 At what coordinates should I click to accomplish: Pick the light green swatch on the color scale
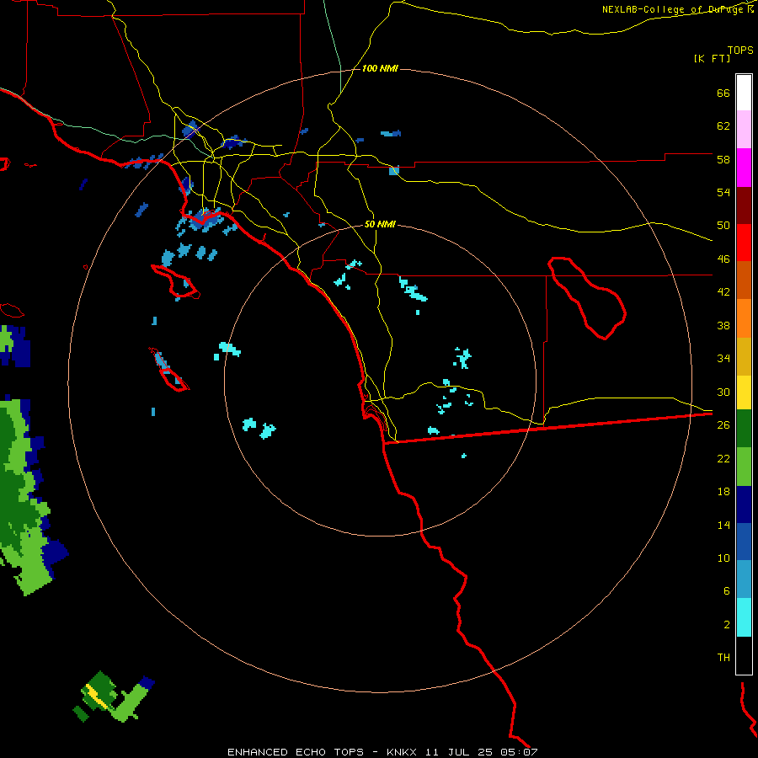pyautogui.click(x=744, y=467)
